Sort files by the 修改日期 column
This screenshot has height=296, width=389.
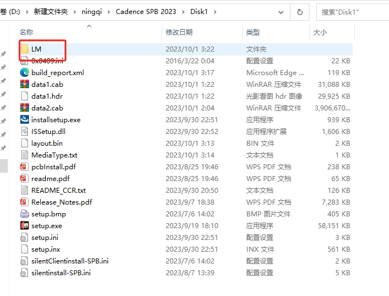coord(179,33)
